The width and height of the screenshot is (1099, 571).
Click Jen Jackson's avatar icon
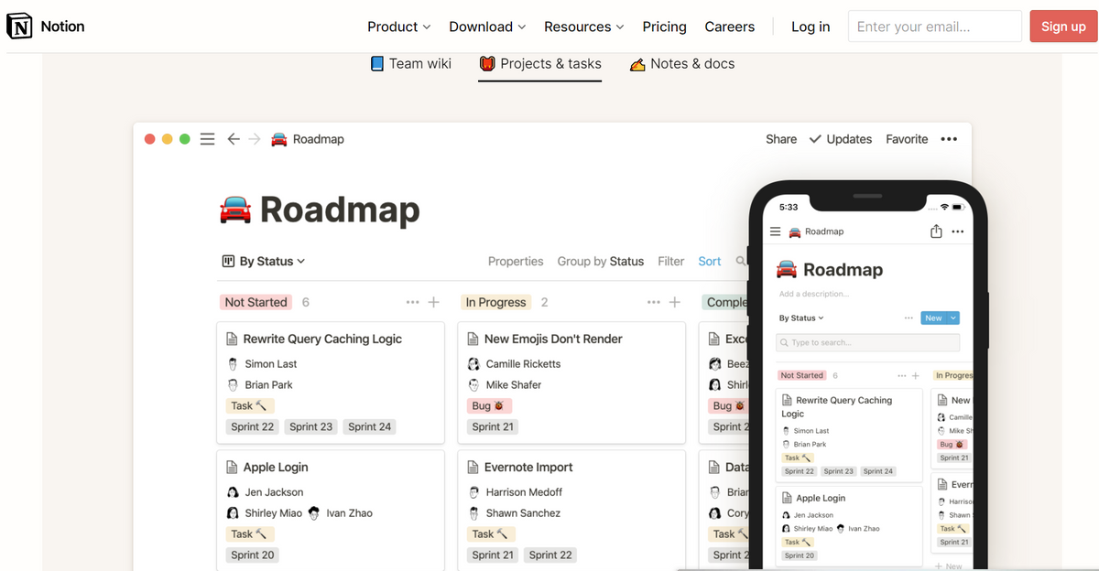point(233,491)
